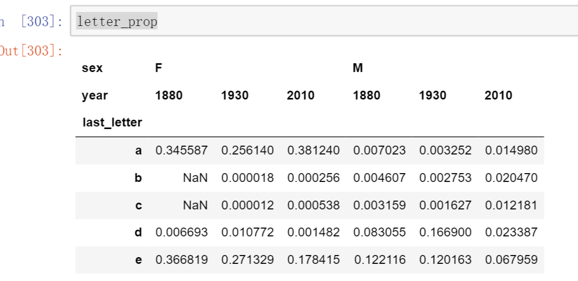This screenshot has width=578, height=281.
Task: Click cell value 0.381240
Action: tap(313, 150)
